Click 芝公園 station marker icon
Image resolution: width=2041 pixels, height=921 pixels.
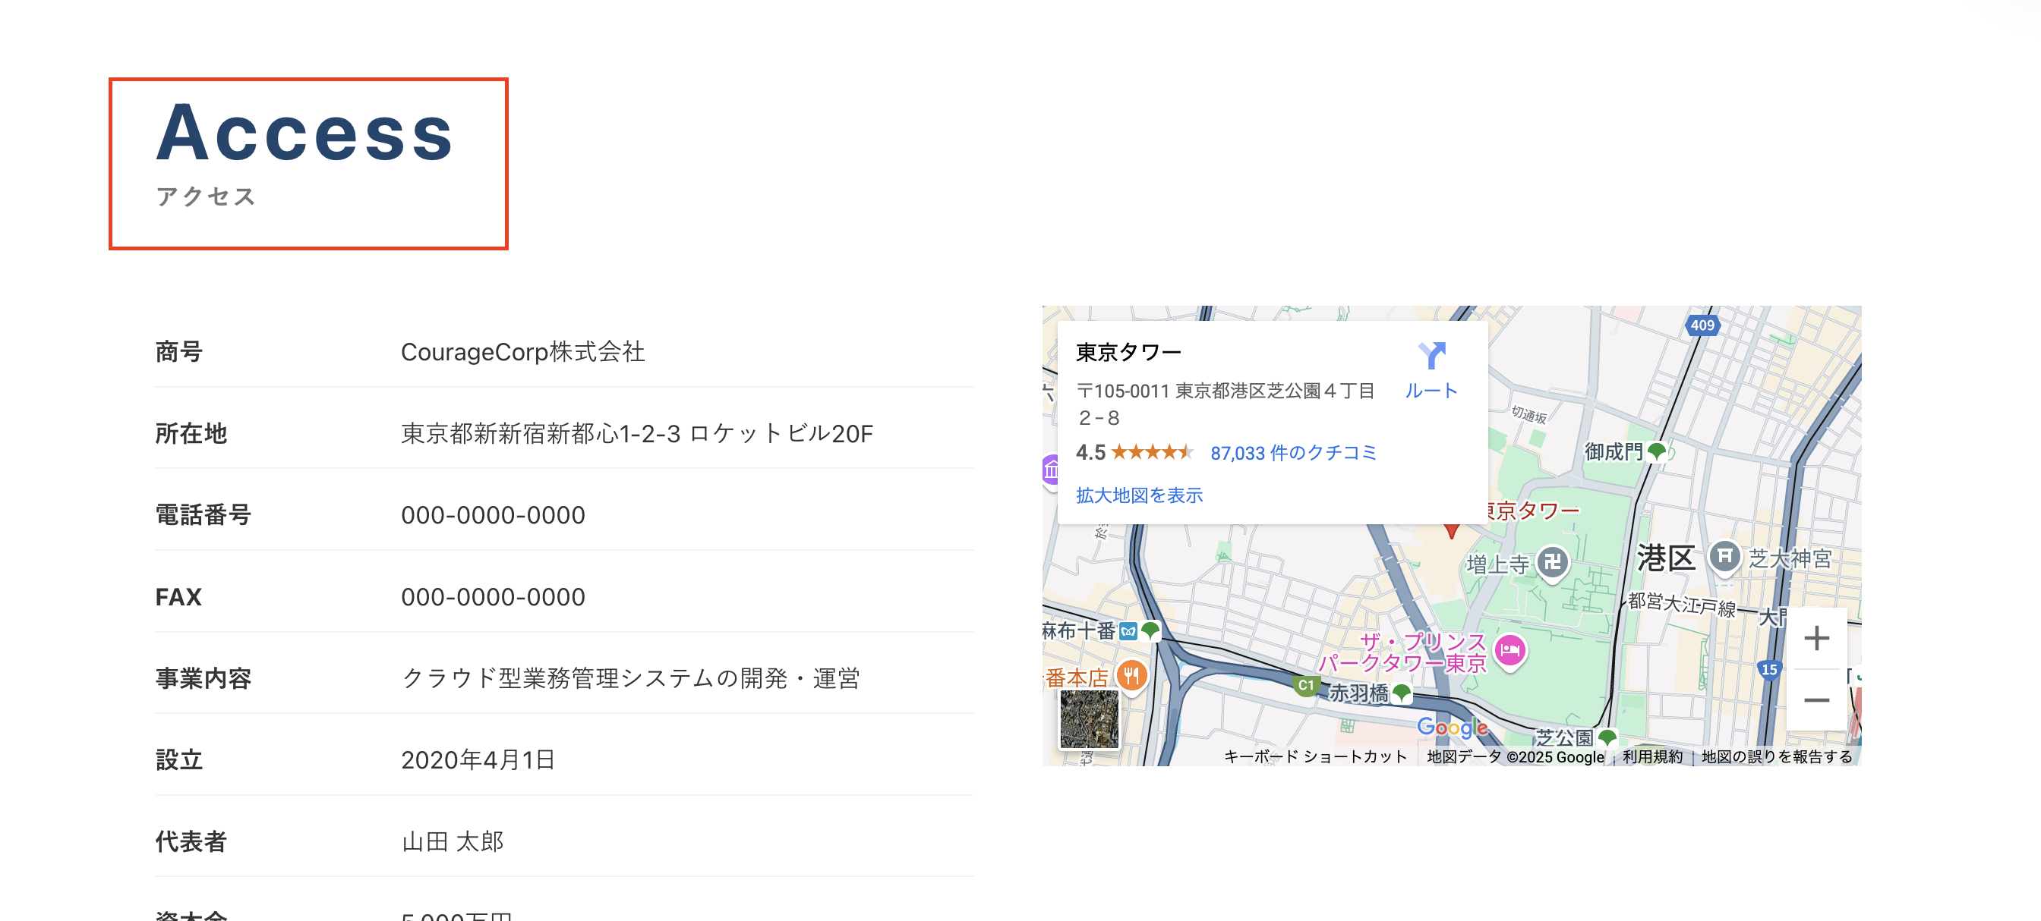click(1607, 737)
